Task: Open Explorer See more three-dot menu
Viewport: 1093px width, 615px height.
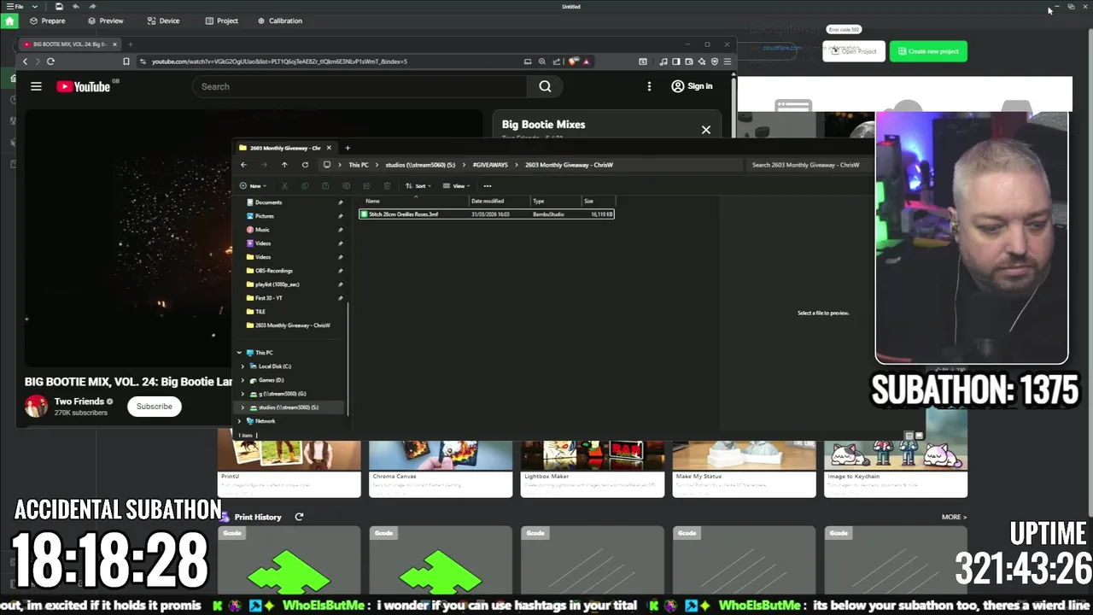Action: coord(488,186)
